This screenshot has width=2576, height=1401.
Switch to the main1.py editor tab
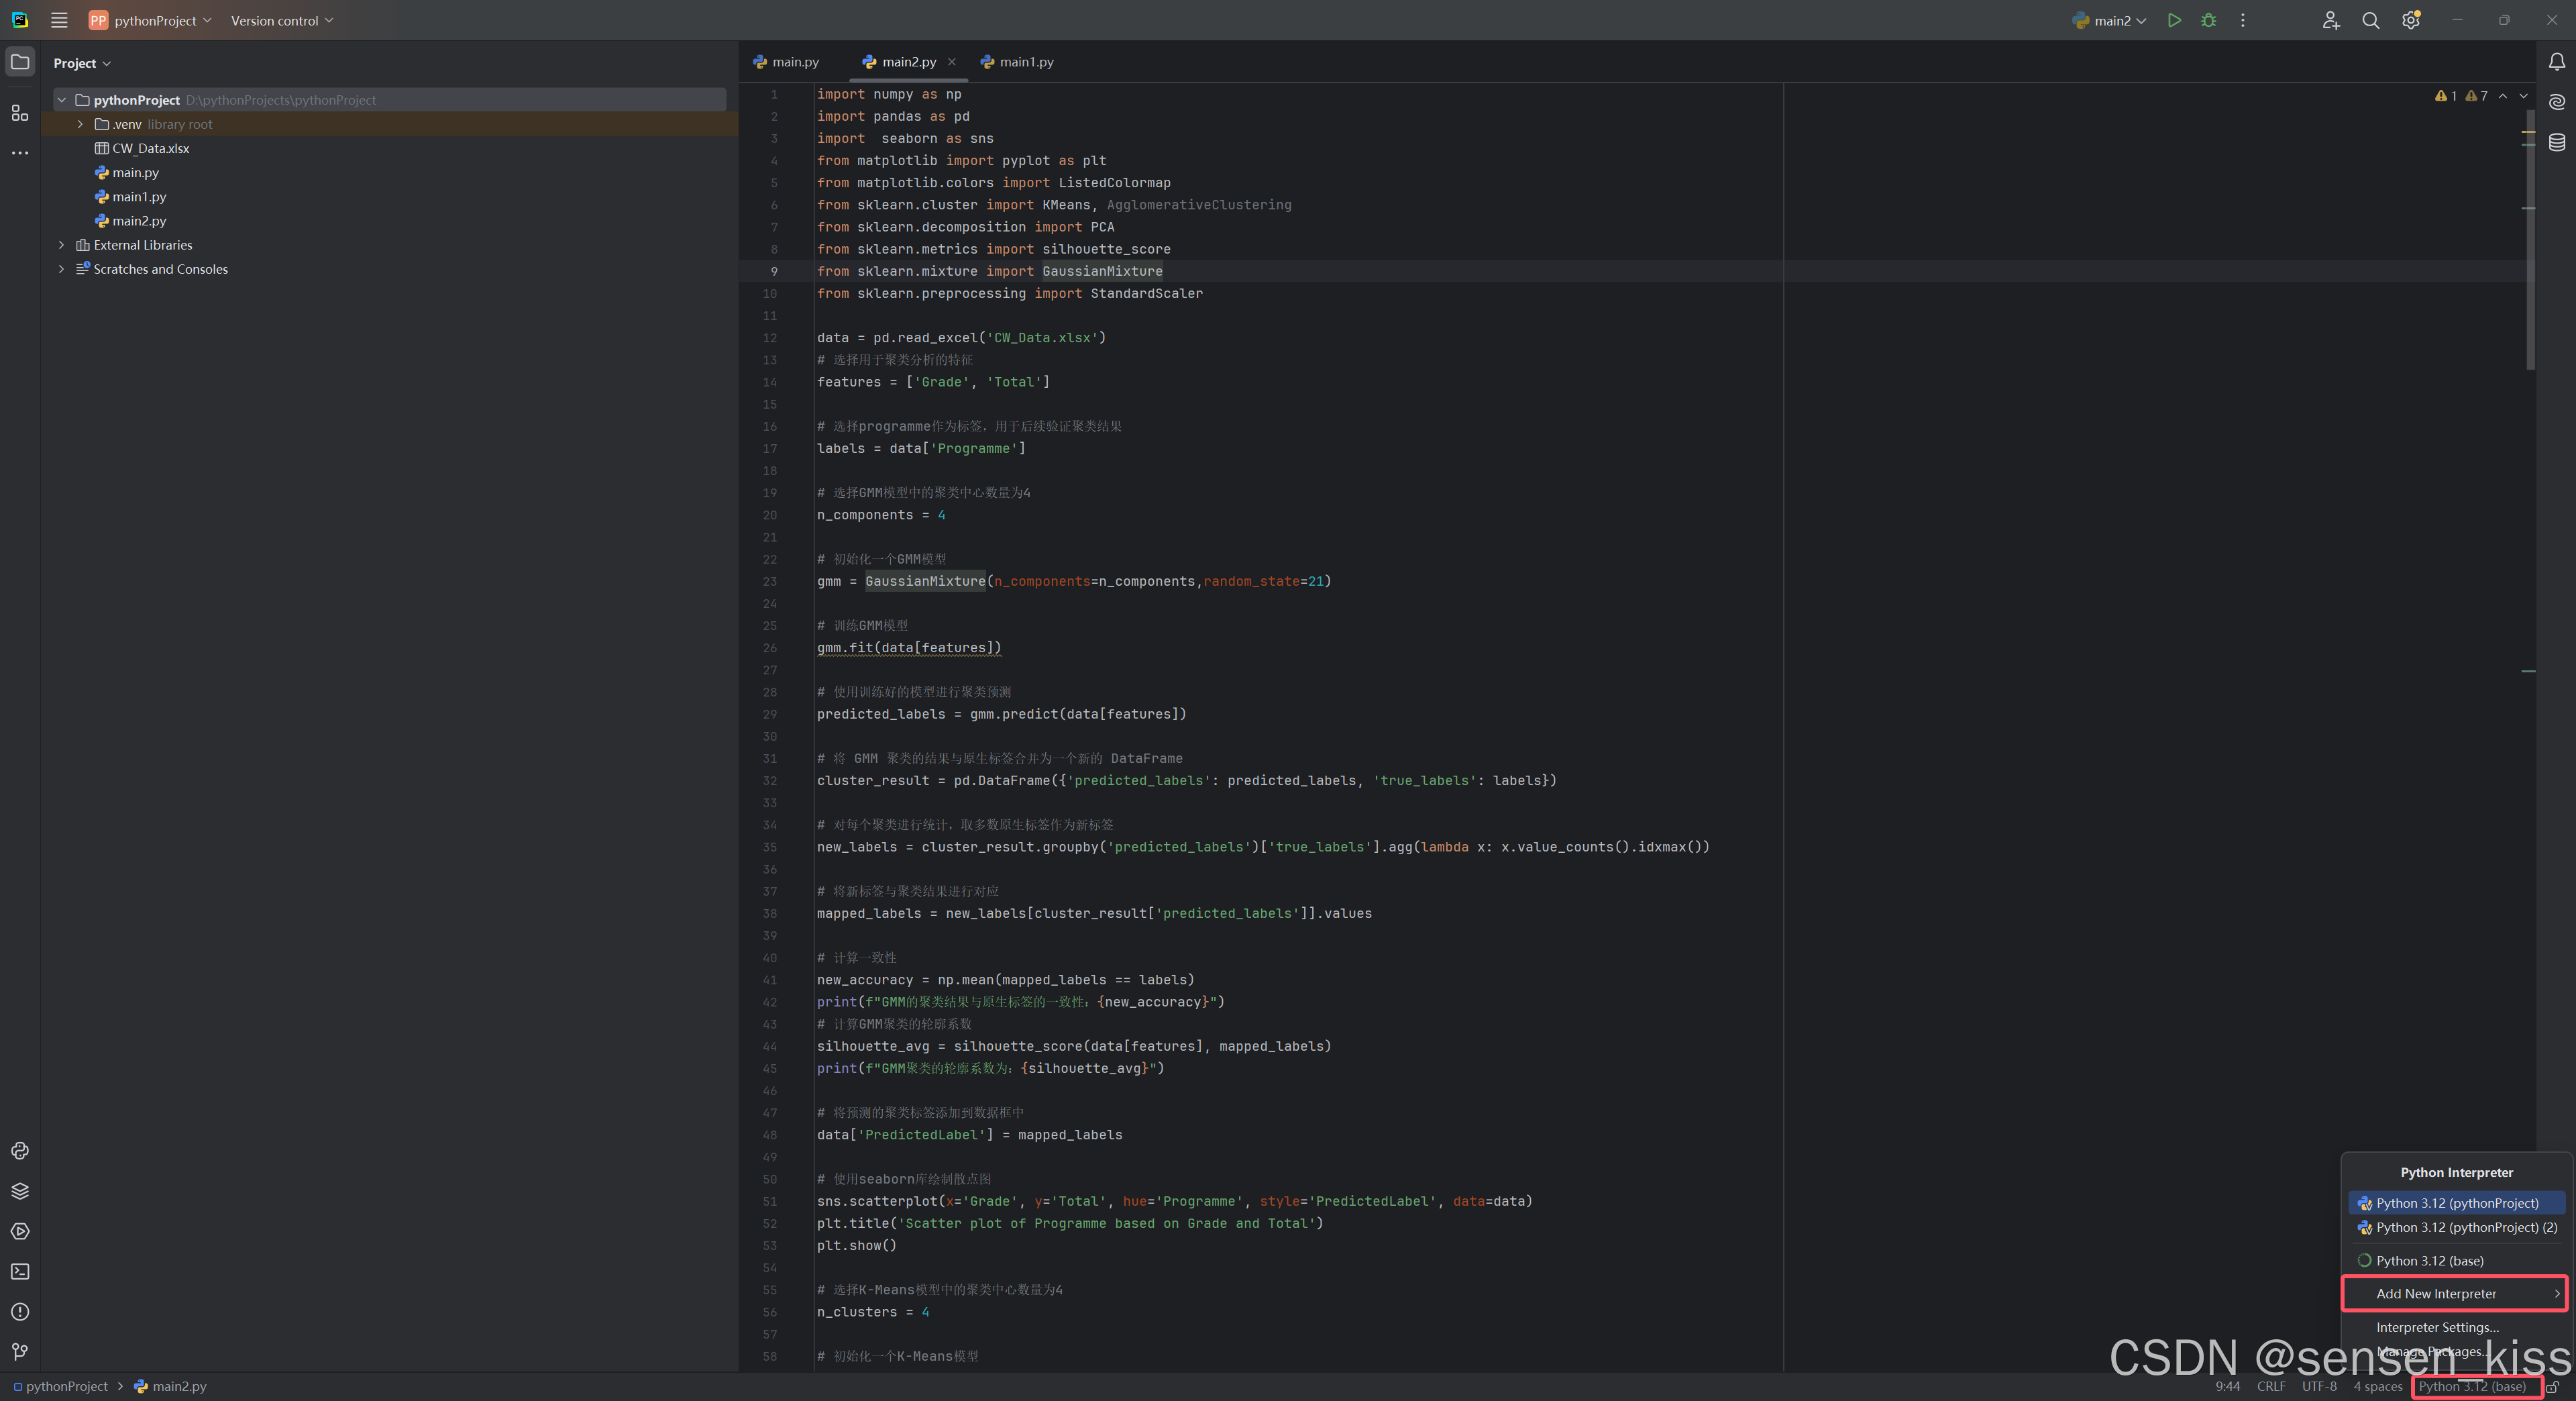pos(1018,62)
